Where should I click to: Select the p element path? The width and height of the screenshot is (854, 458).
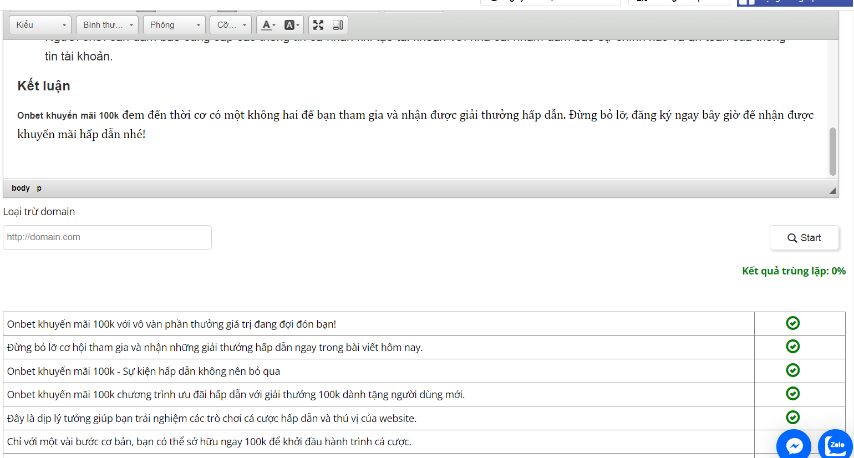coord(39,188)
